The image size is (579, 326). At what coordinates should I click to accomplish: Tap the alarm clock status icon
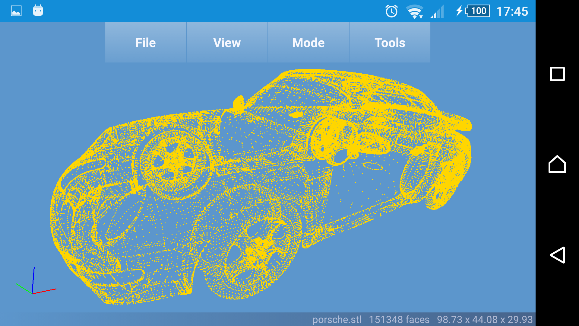click(x=391, y=11)
